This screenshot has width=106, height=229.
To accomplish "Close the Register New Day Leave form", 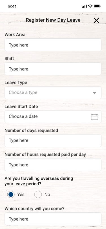I will point(96,20).
